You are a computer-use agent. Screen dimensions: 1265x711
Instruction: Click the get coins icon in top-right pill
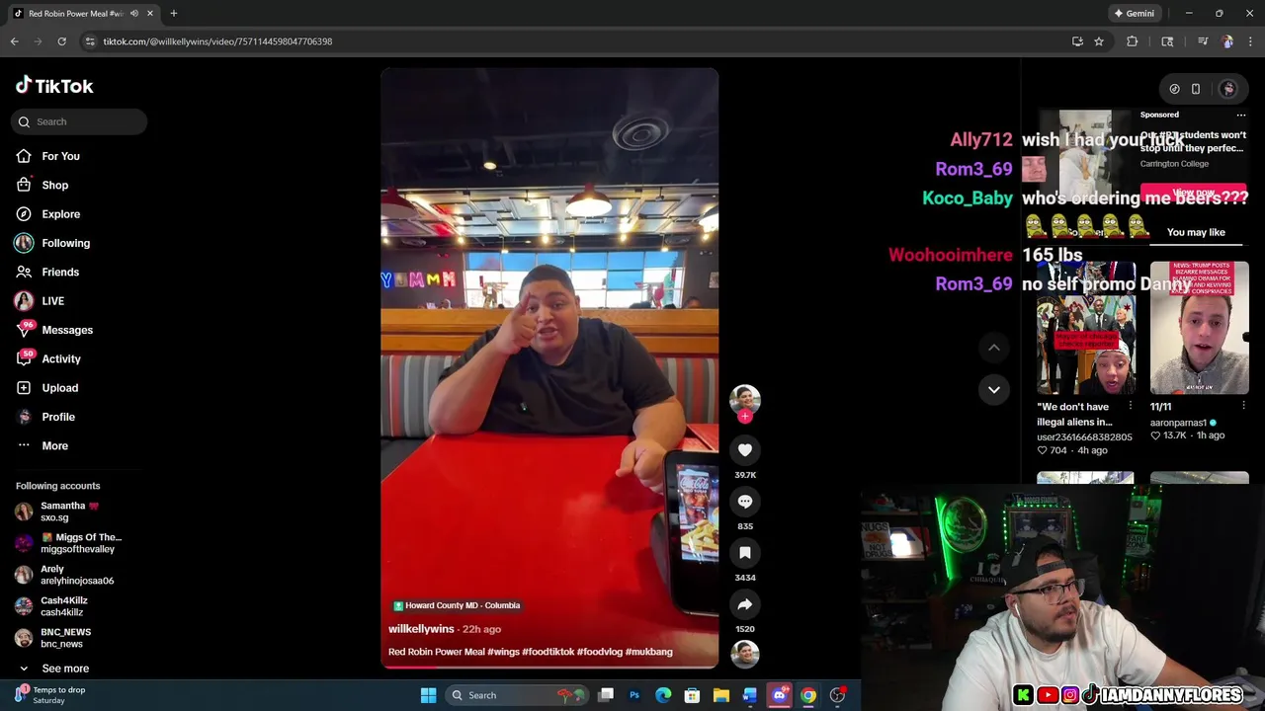(x=1174, y=89)
